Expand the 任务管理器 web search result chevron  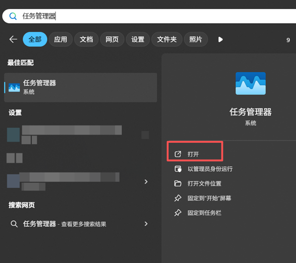(146, 224)
